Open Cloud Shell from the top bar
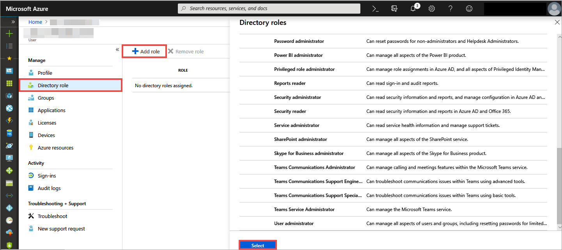Viewport: 562px width, 250px height. pyautogui.click(x=376, y=9)
